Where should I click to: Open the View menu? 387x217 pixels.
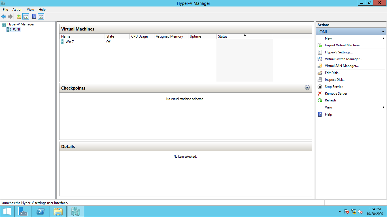(x=30, y=10)
